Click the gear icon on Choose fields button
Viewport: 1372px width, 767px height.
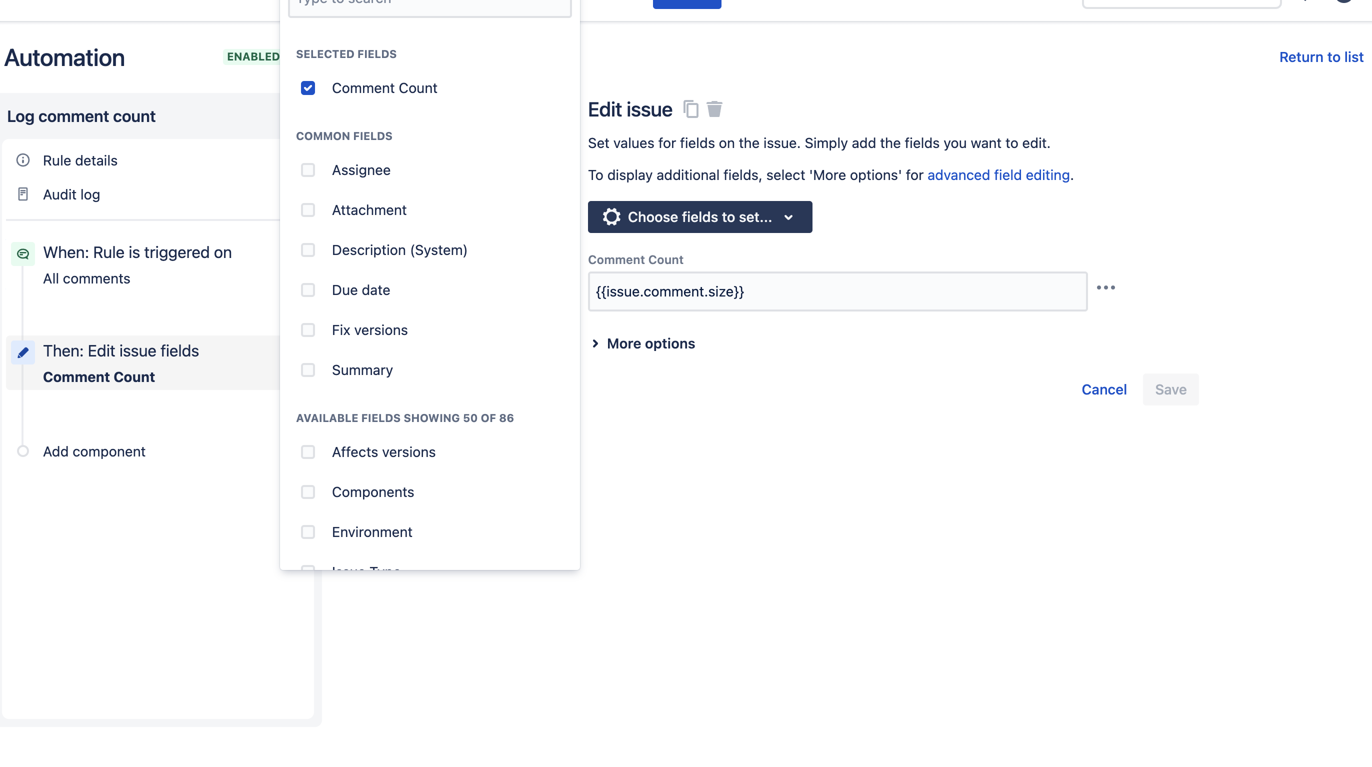(611, 217)
